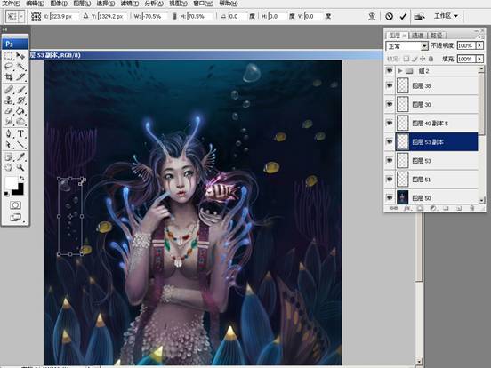
Task: Expand the 组 2 layer group
Action: click(400, 71)
